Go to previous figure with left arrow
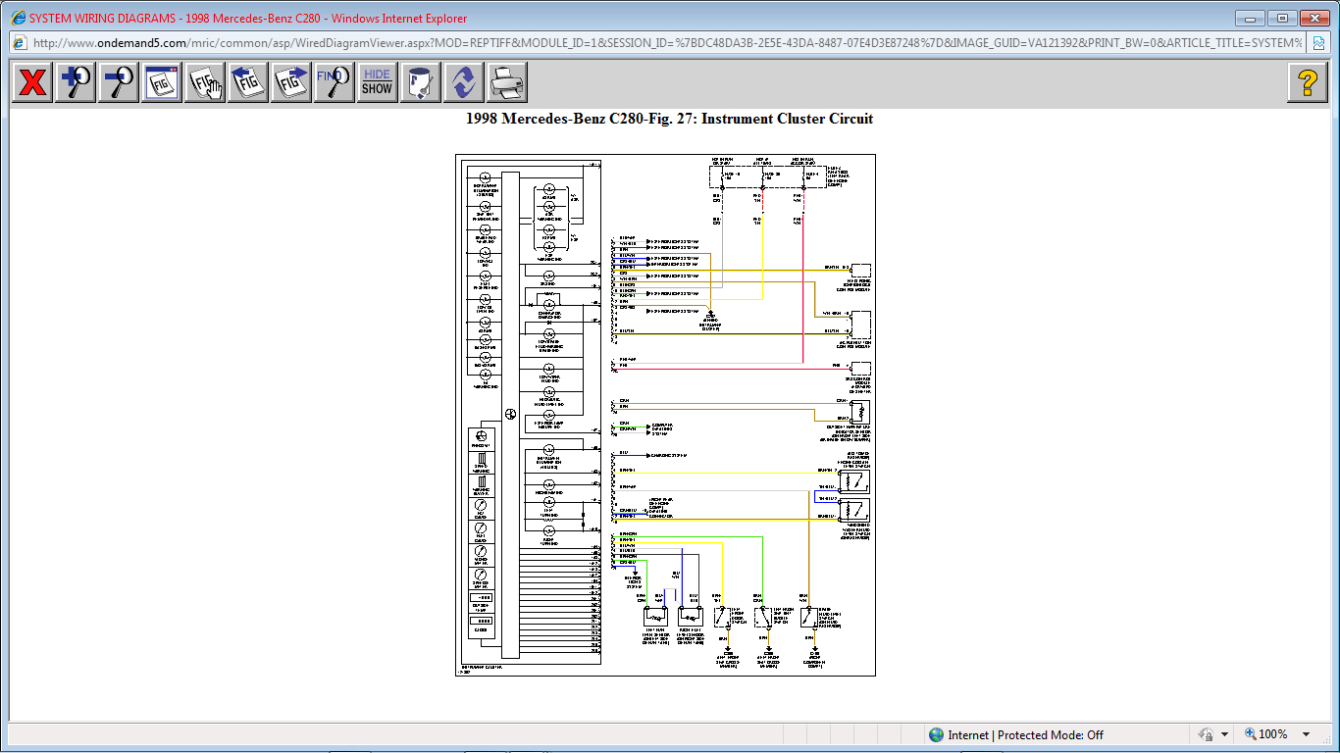The image size is (1340, 753). coord(248,82)
